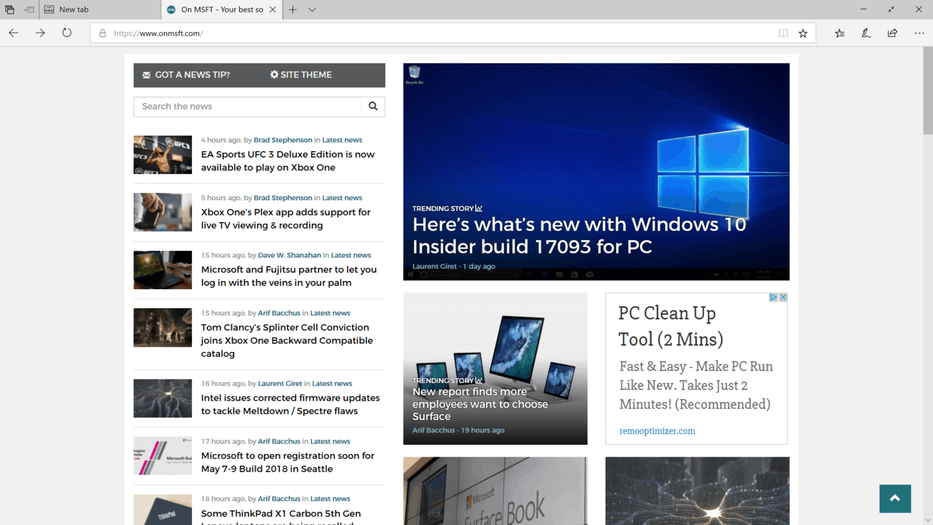Click Brad Stephenson on UFC 3 article

pos(283,140)
